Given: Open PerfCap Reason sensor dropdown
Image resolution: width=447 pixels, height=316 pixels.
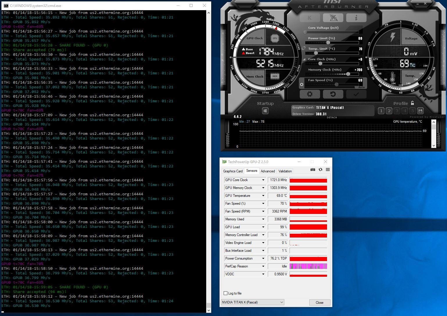Looking at the screenshot, I should click(x=263, y=266).
